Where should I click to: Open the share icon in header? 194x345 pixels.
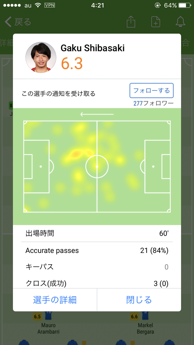tap(131, 22)
